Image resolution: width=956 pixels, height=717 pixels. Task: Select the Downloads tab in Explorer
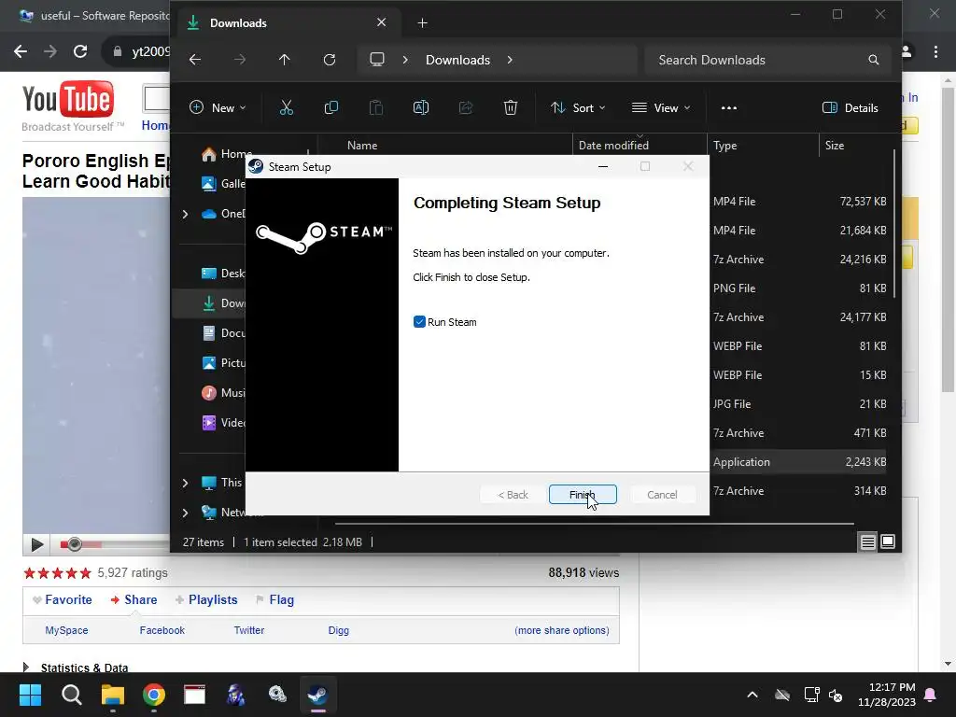point(289,23)
